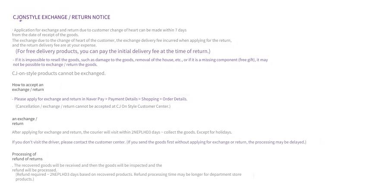Click the 'within 7 days' application sentence
This screenshot has height=193, width=369.
tap(99, 32)
